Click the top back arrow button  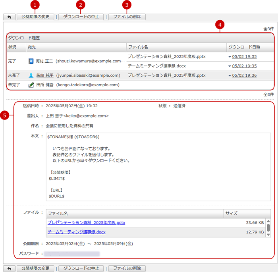click(x=9, y=17)
